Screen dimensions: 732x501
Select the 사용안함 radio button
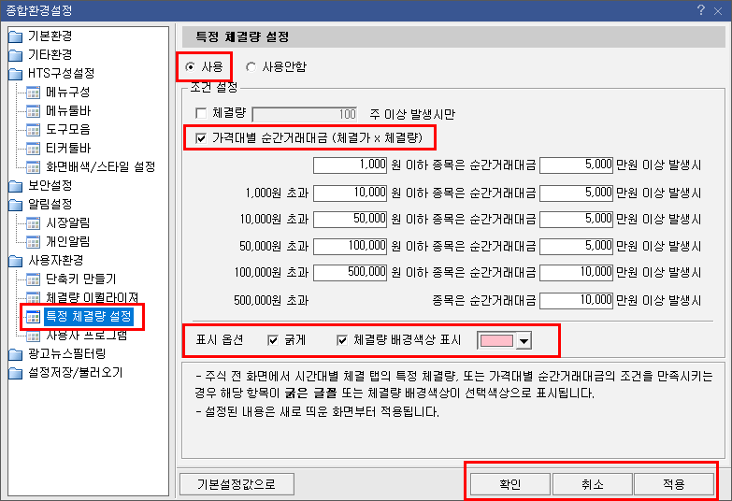[251, 66]
